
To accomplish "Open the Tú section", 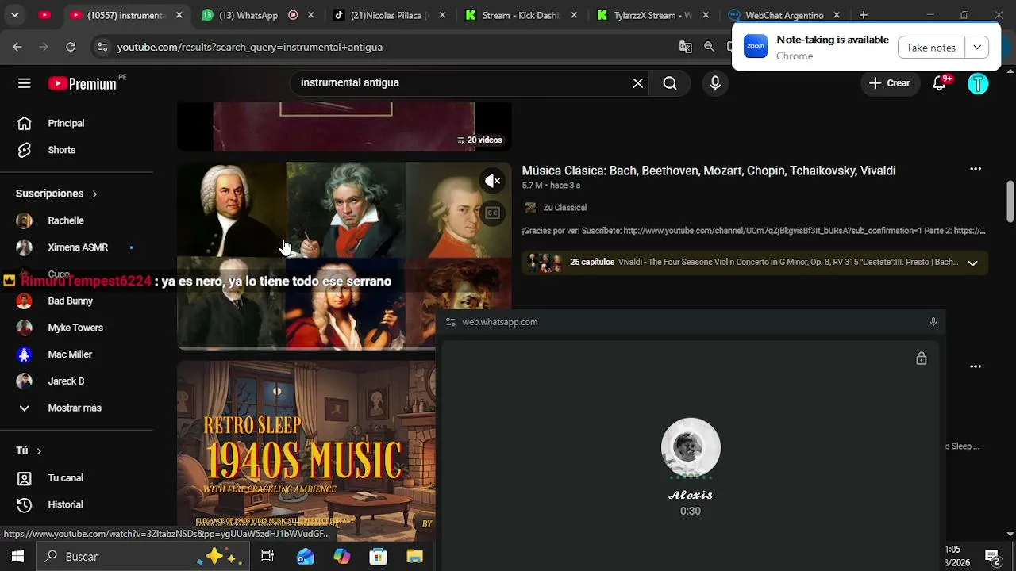I will [29, 450].
